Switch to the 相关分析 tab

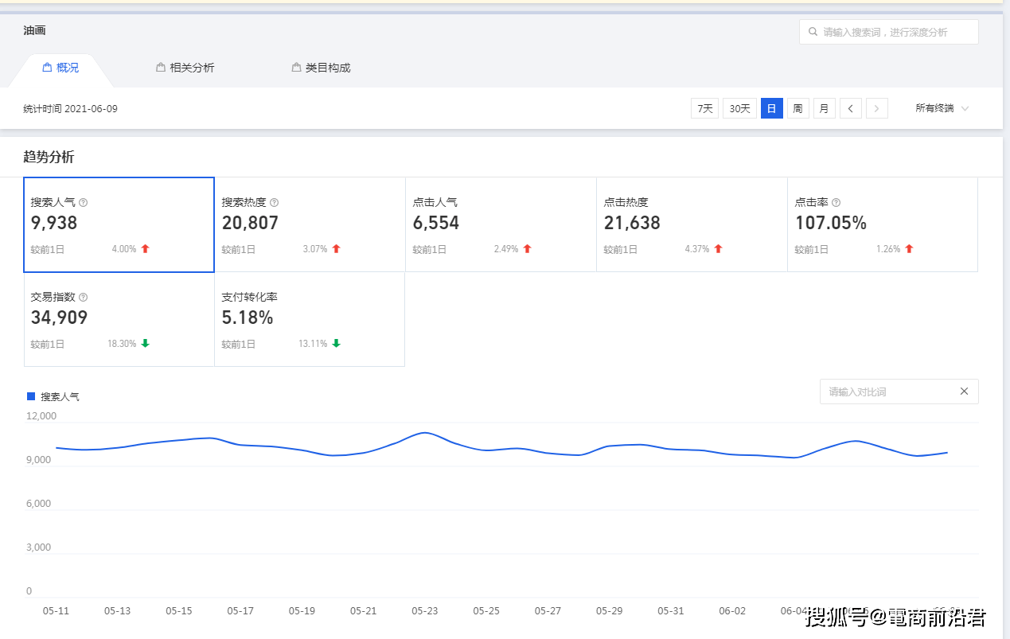[185, 68]
